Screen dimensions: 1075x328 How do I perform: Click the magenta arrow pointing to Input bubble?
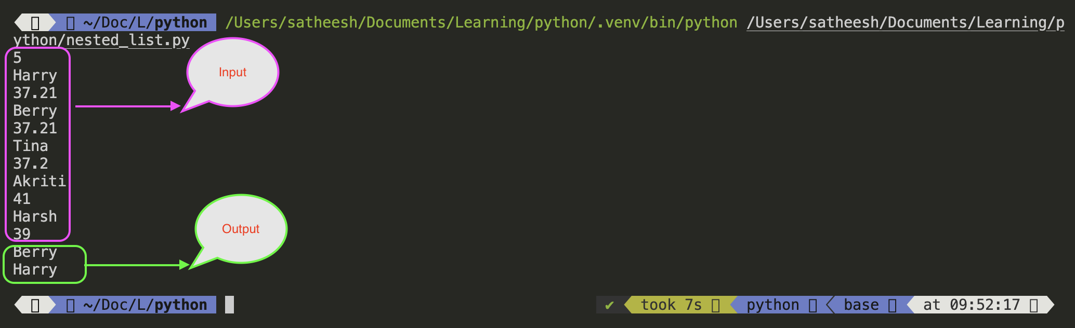(127, 106)
